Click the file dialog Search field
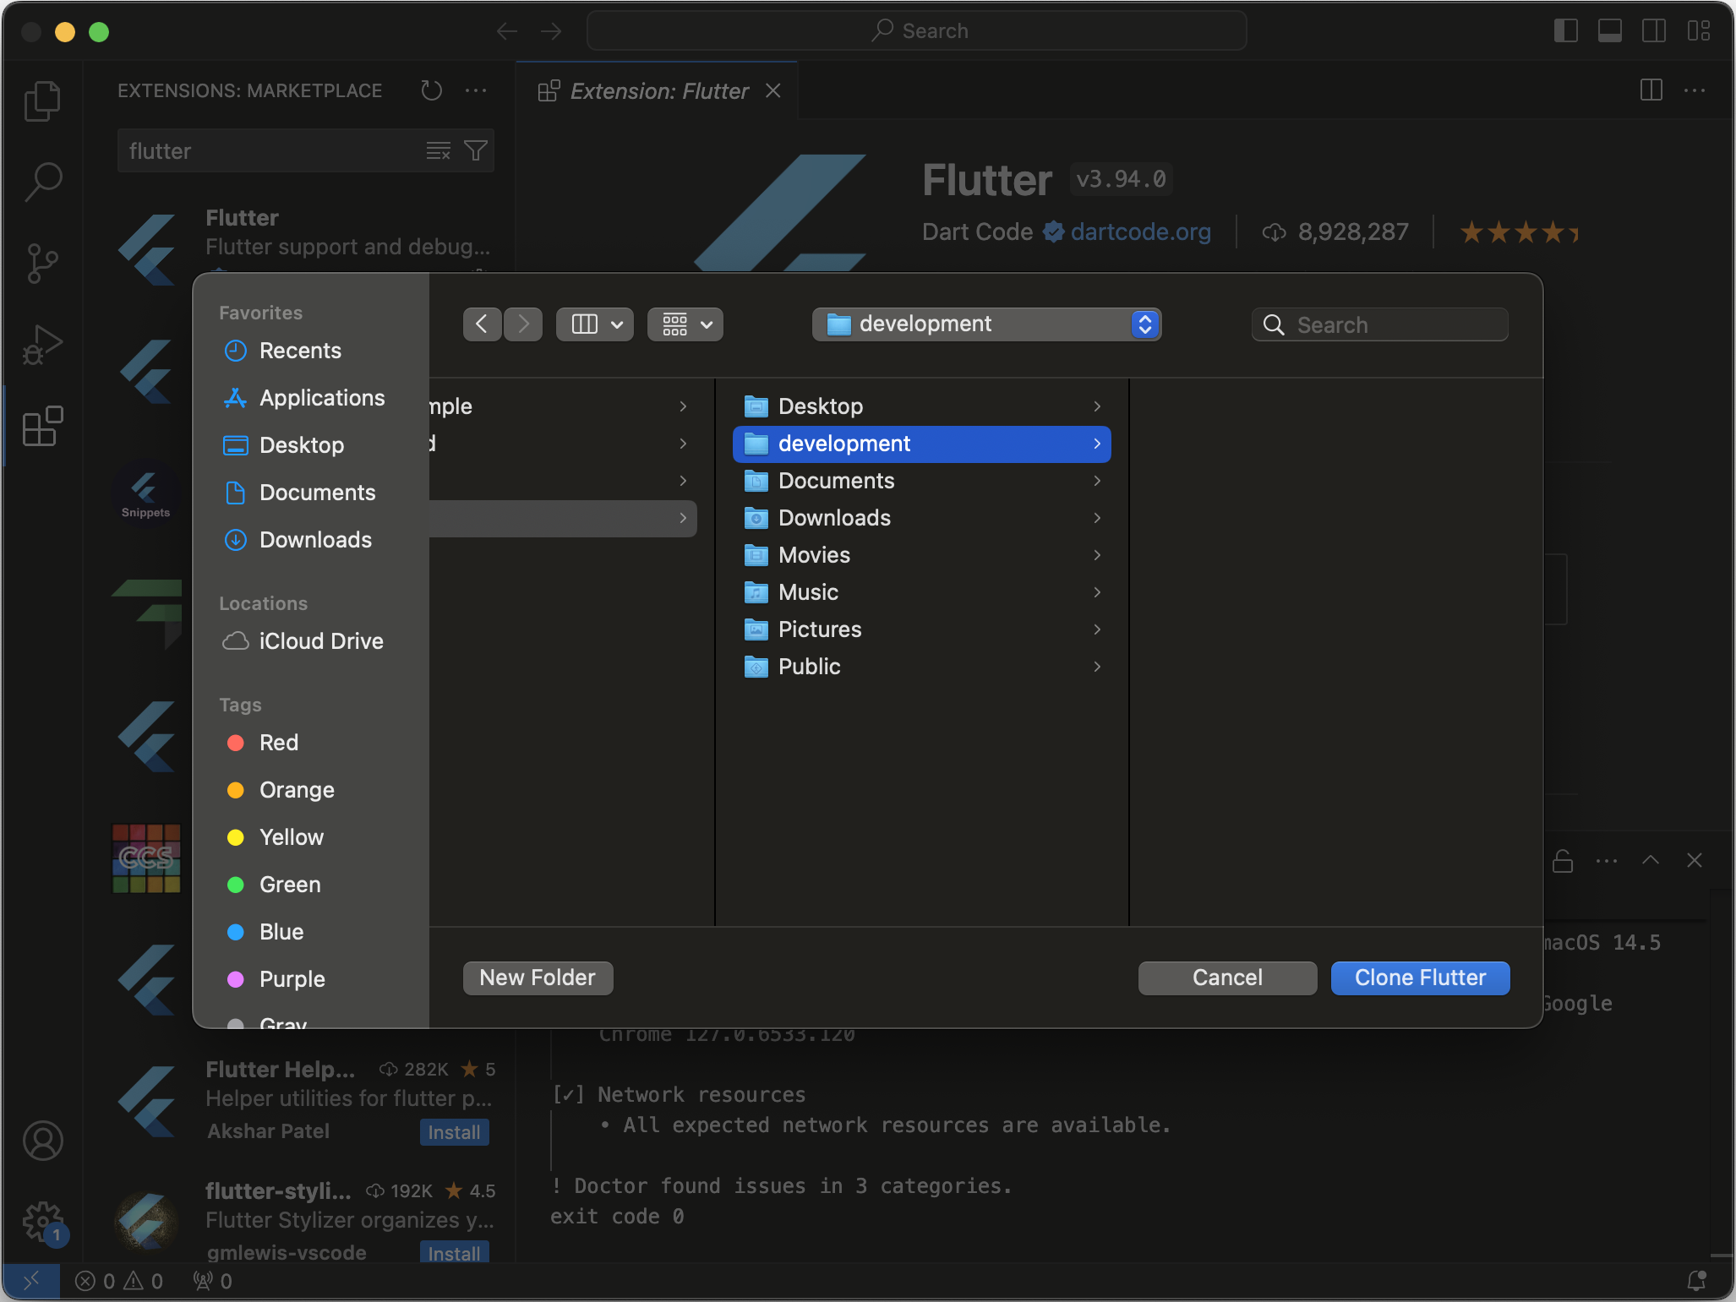The height and width of the screenshot is (1302, 1736). (x=1379, y=324)
